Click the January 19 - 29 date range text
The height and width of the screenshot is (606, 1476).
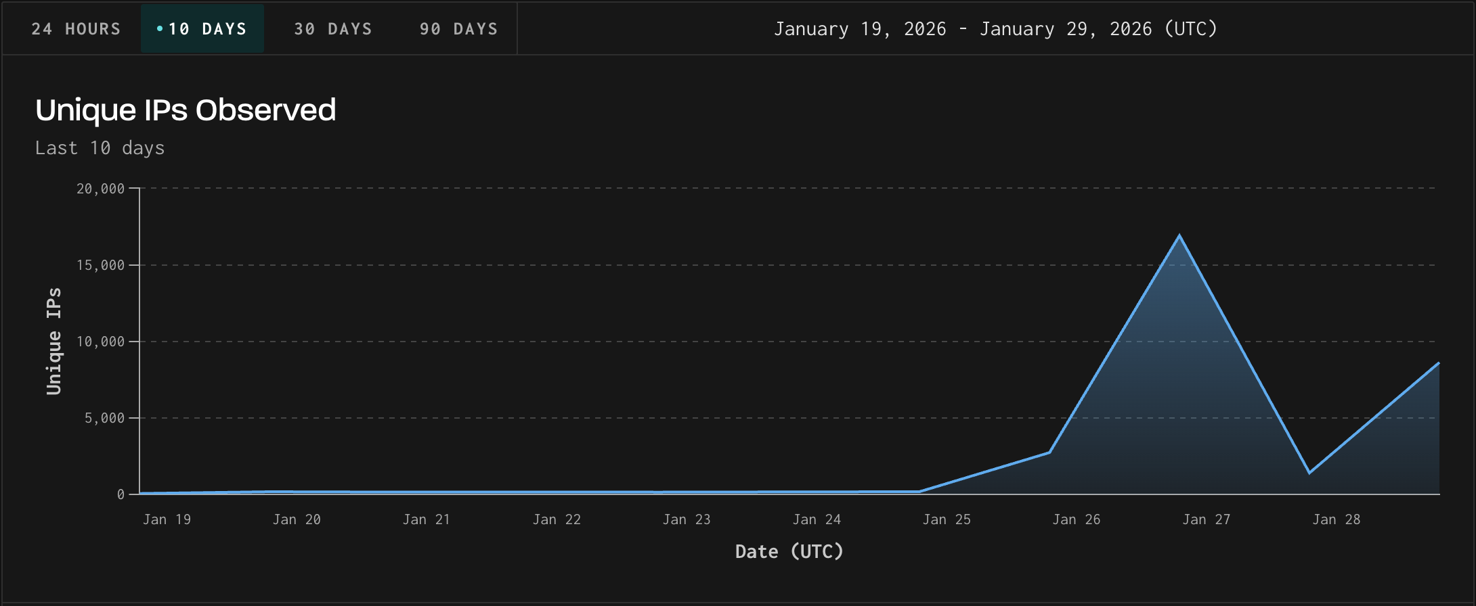click(x=995, y=29)
